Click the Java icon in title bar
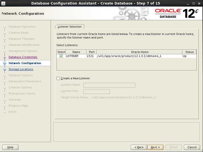The width and height of the screenshot is (203, 152). click(3, 3)
